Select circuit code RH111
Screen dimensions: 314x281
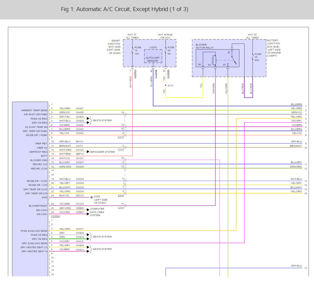80,141
